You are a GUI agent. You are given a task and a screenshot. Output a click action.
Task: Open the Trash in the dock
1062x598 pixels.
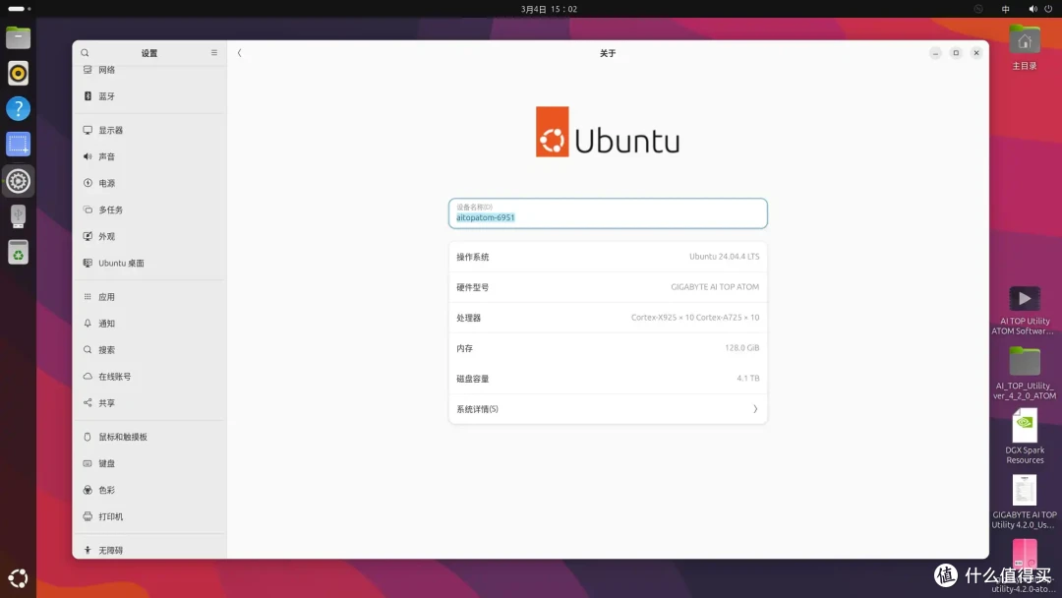pyautogui.click(x=19, y=252)
